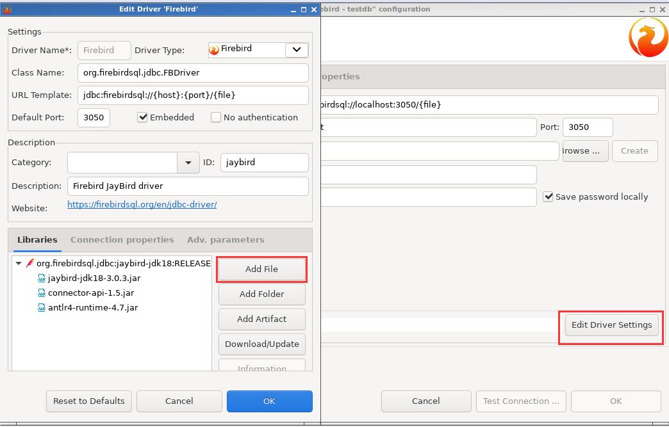
Task: Click the JDBC URL field in the configuration window
Action: (x=490, y=105)
